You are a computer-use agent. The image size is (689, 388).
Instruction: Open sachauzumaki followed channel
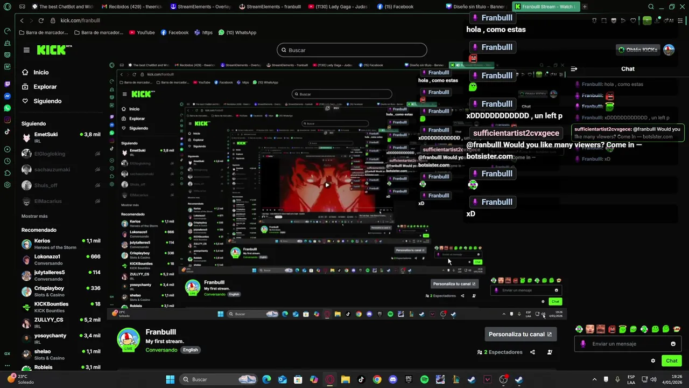point(61,169)
